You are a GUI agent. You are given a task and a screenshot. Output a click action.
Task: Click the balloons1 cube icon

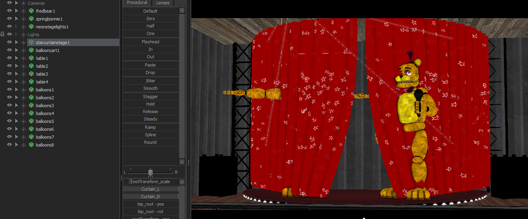31,90
